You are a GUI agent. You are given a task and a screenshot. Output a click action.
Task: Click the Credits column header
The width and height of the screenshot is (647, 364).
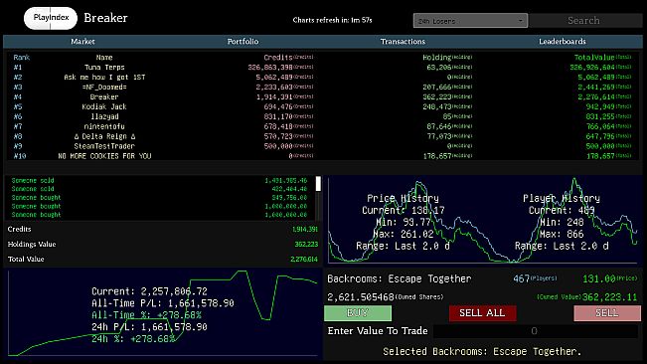288,58
